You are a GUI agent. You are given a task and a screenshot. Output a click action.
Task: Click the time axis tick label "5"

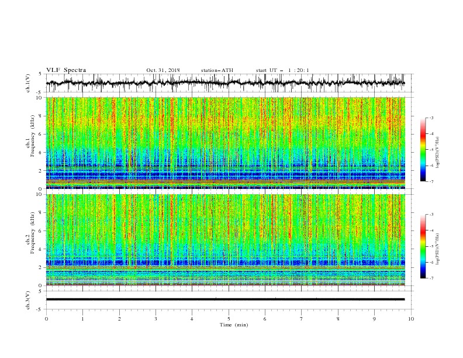point(229,319)
